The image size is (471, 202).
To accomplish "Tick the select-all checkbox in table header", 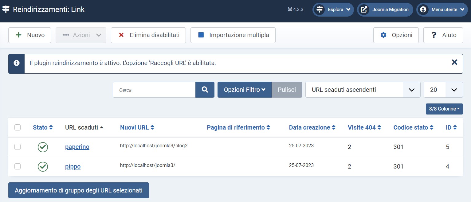I will (18, 127).
